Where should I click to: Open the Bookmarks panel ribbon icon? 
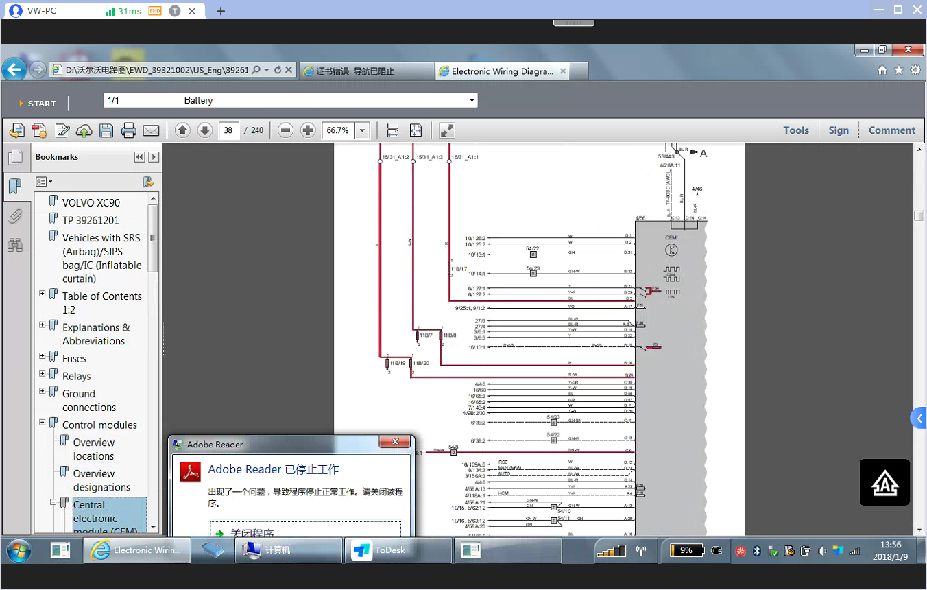click(x=15, y=186)
